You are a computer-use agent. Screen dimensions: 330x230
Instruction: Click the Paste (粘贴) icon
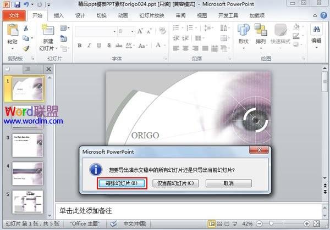pyautogui.click(x=13, y=30)
